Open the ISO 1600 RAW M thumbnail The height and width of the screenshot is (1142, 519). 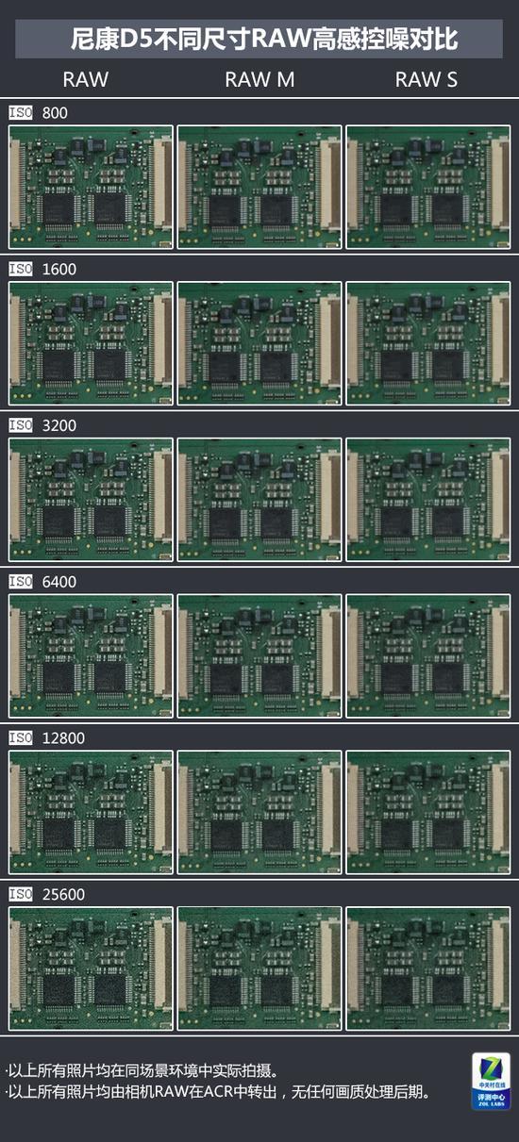pyautogui.click(x=259, y=344)
